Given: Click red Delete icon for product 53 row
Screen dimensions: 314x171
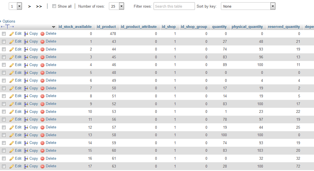Looking at the screenshot, I should pyautogui.click(x=42, y=112).
